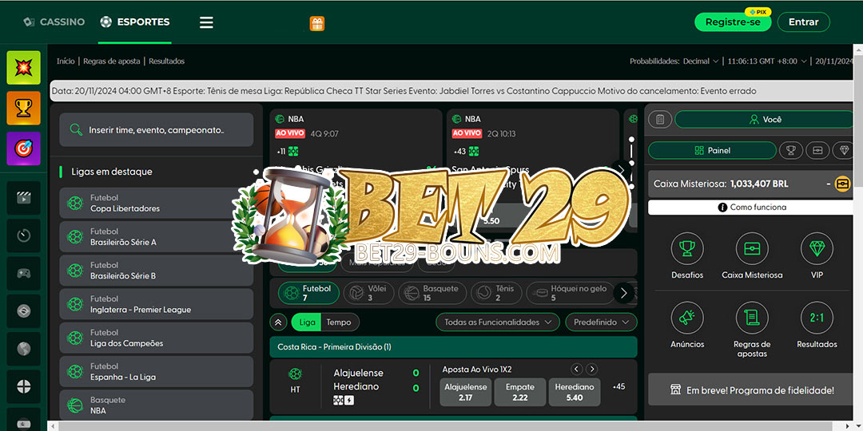
Task: Click the search team/event input field
Action: pyautogui.click(x=157, y=130)
